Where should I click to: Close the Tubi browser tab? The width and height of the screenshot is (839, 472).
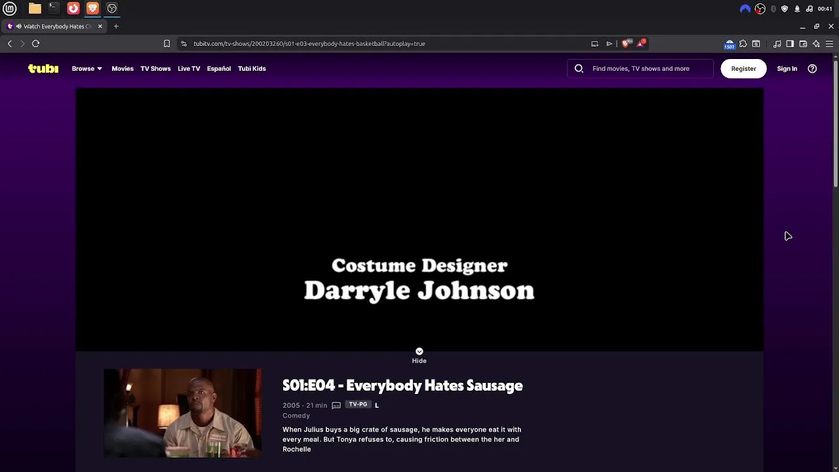(100, 26)
